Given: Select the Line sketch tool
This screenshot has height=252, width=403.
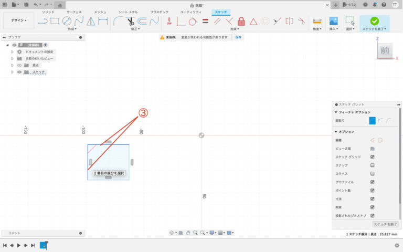Looking at the screenshot, I should pyautogui.click(x=43, y=21).
